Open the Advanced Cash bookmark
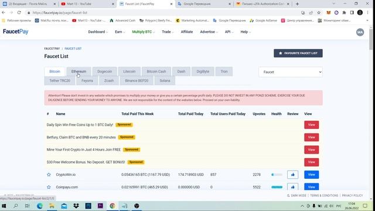The width and height of the screenshot is (375, 211). click(x=122, y=21)
